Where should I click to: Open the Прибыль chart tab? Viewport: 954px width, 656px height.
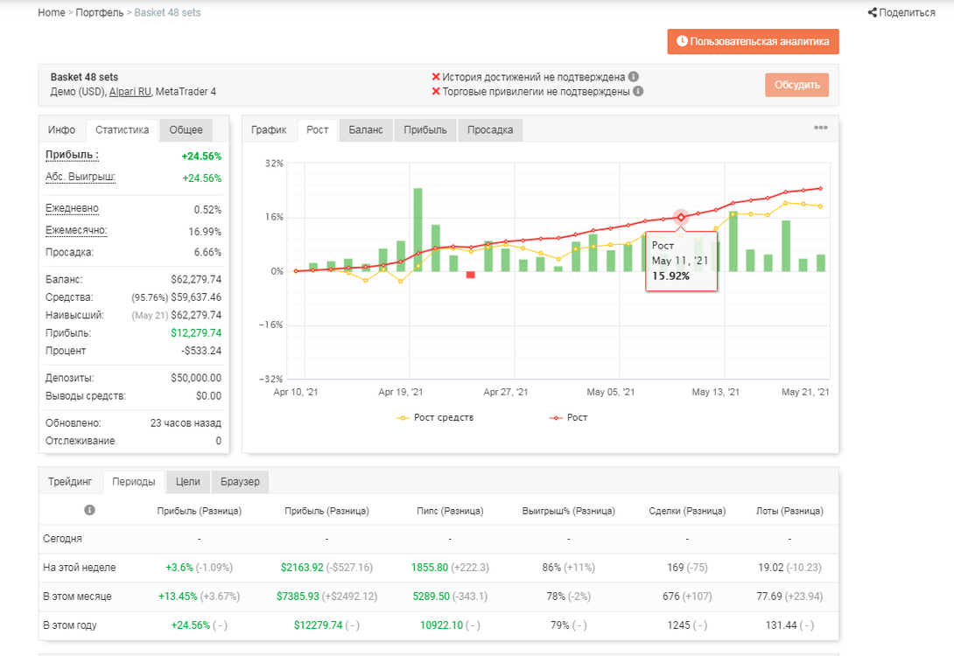pos(425,130)
